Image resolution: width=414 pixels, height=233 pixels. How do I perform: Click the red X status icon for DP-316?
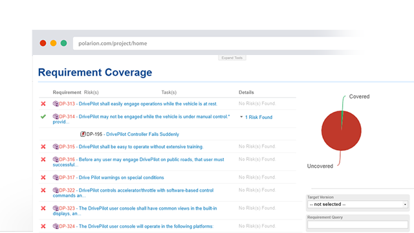tap(43, 159)
